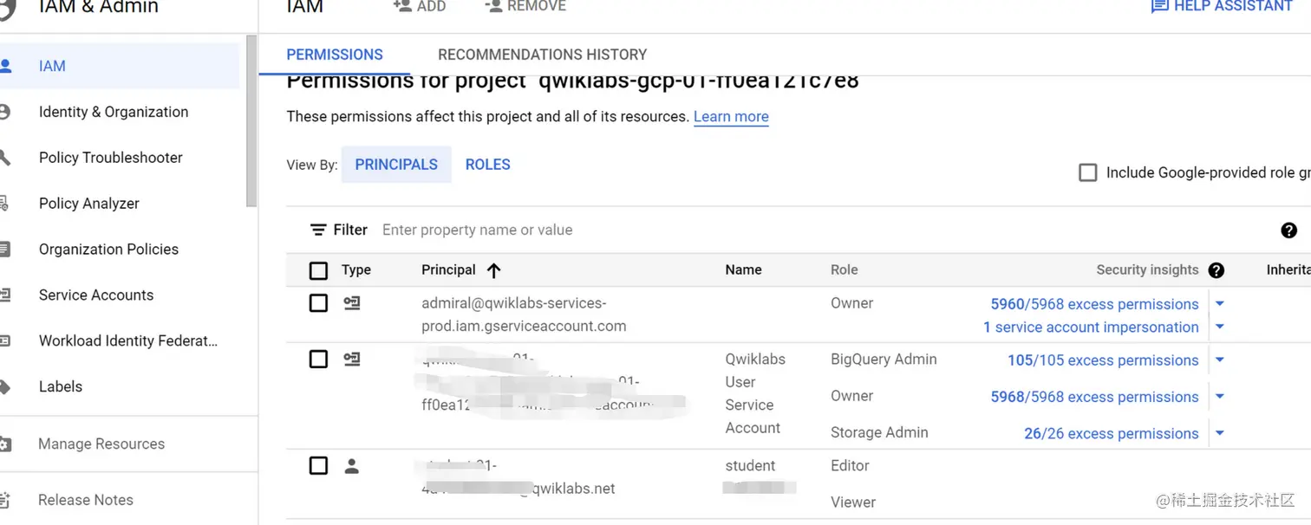
Task: Open Service Accounts in the sidebar
Action: point(96,295)
